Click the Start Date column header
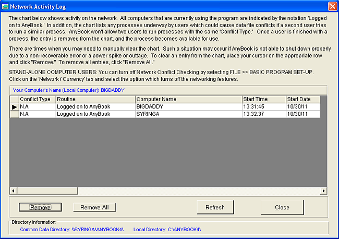Image resolution: width=339 pixels, height=239 pixels. 302,99
